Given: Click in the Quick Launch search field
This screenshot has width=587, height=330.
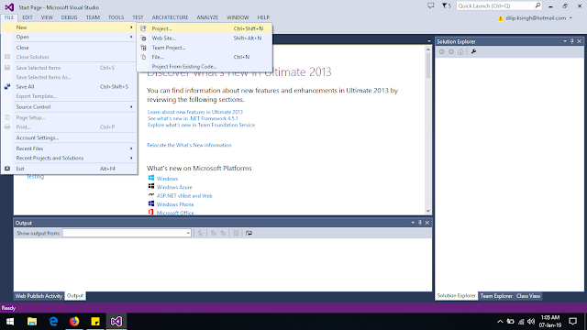Looking at the screenshot, I should pos(495,5).
